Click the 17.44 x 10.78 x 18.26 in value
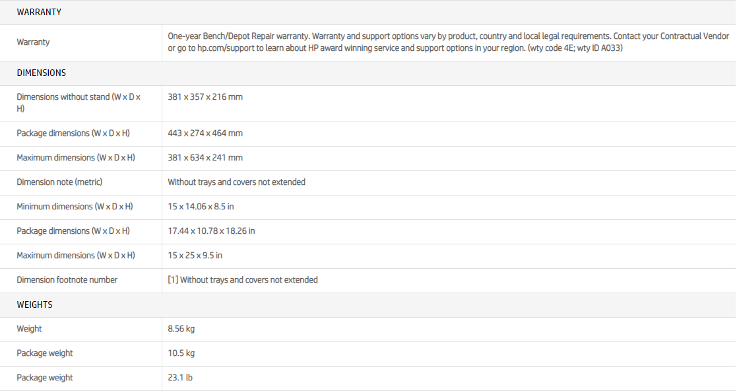The width and height of the screenshot is (737, 391). point(211,231)
